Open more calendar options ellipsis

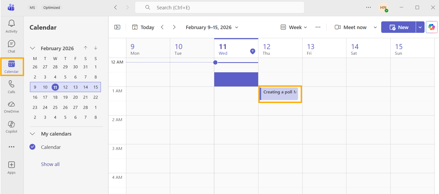tap(318, 27)
